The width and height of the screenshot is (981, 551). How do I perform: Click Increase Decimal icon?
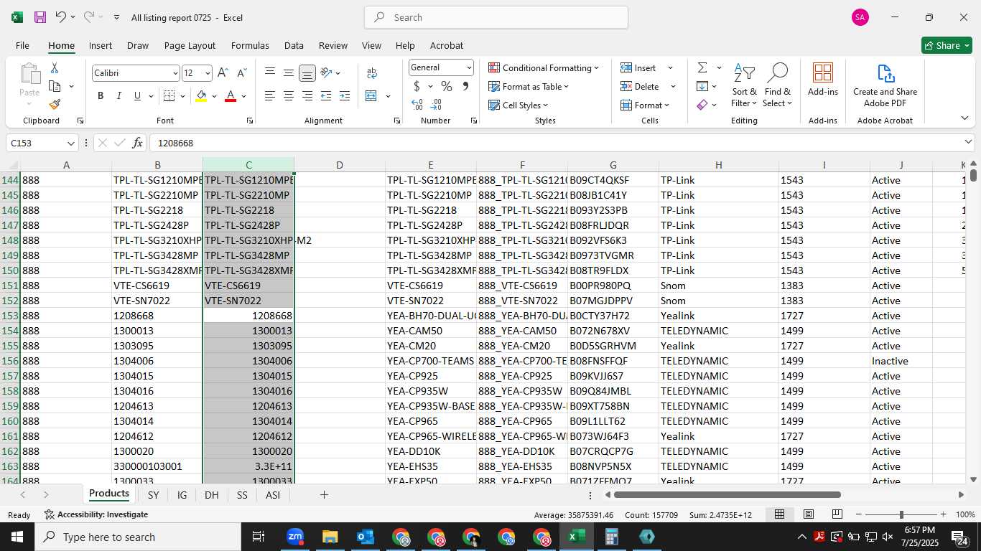[x=417, y=105]
